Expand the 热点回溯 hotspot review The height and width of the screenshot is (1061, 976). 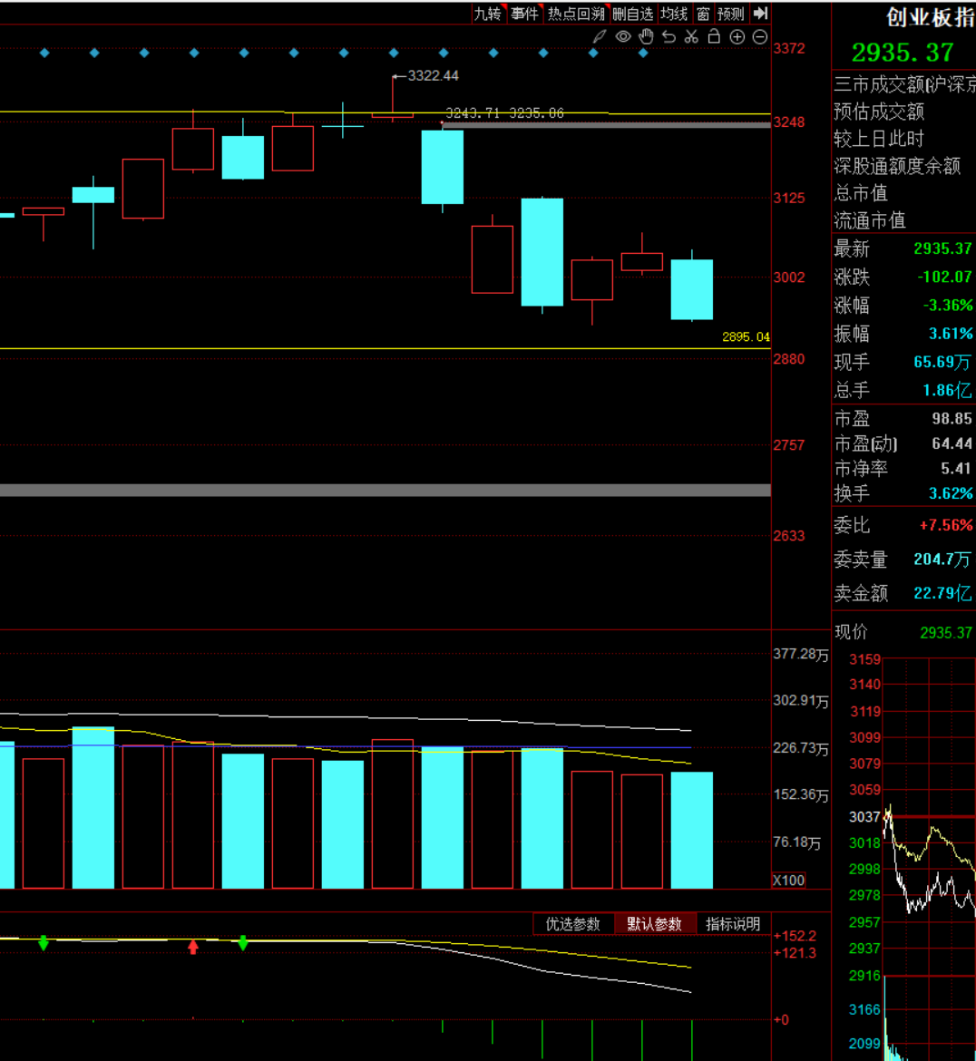tap(576, 14)
